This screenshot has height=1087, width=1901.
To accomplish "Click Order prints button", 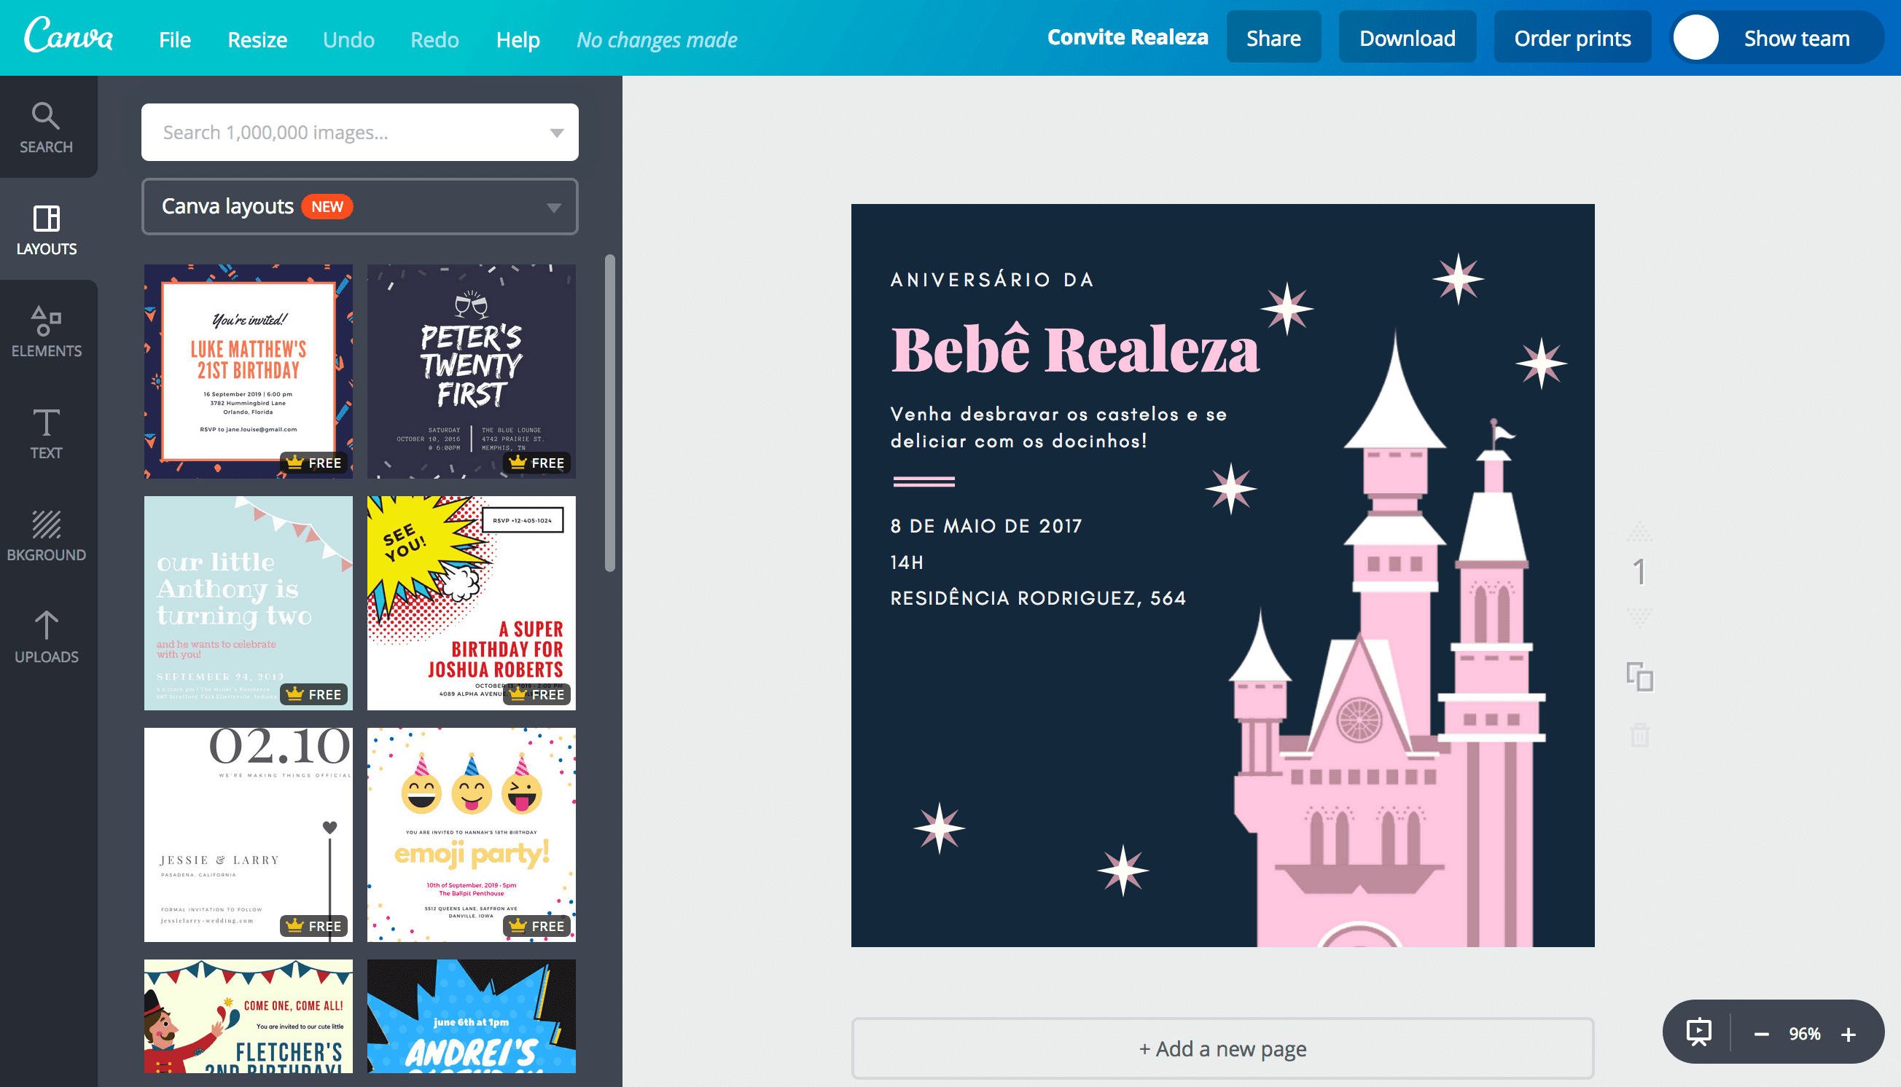I will 1572,37.
